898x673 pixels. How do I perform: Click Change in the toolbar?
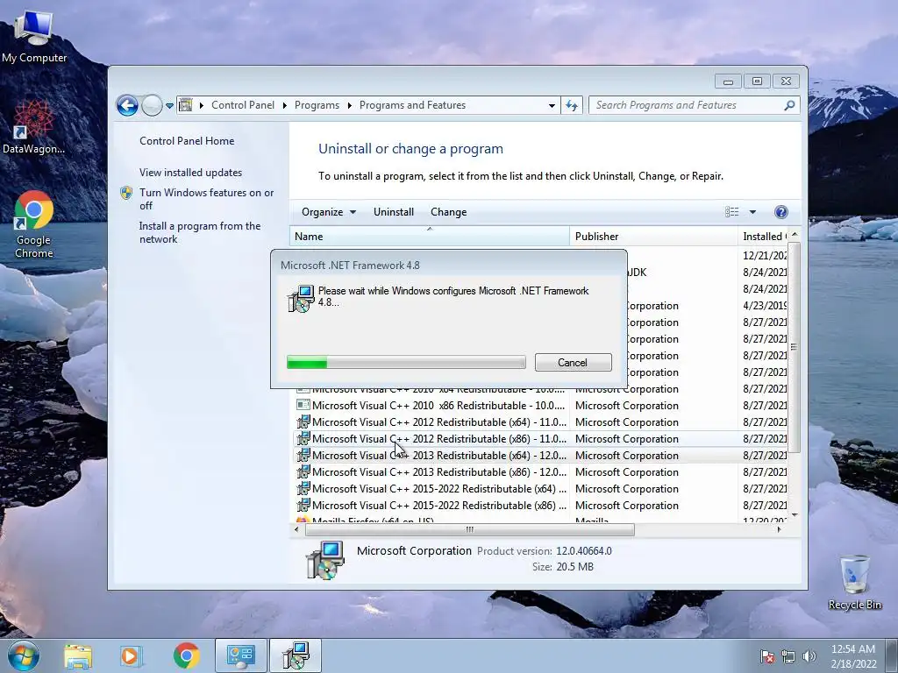[x=448, y=212]
